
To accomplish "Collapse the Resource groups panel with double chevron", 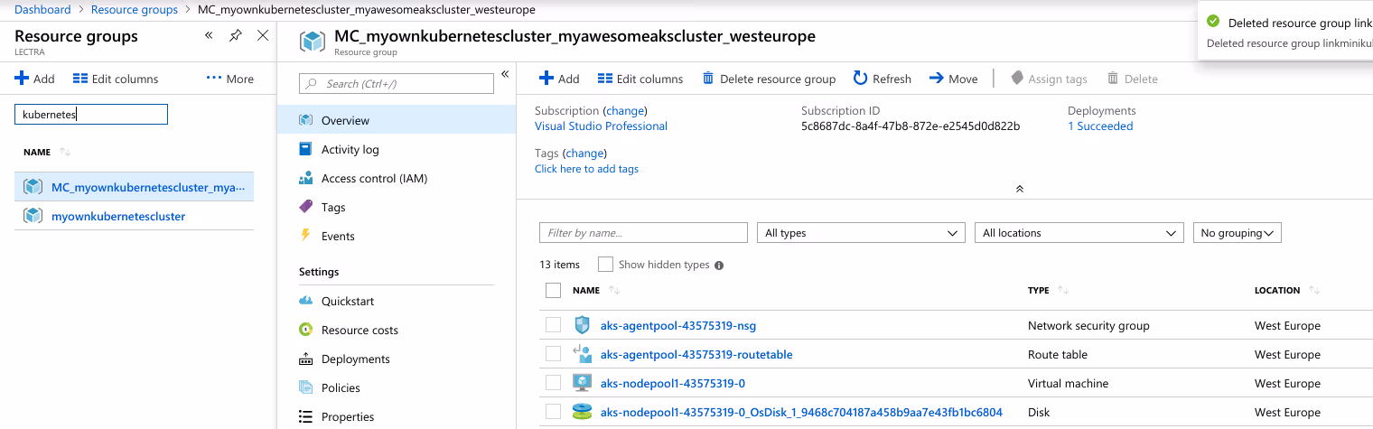I will tap(209, 36).
